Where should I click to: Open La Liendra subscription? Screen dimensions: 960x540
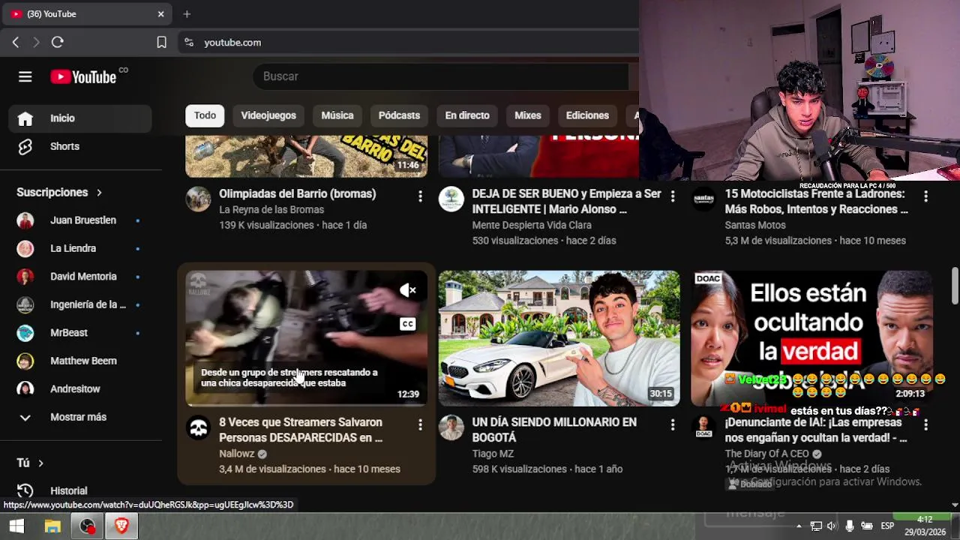tap(80, 248)
